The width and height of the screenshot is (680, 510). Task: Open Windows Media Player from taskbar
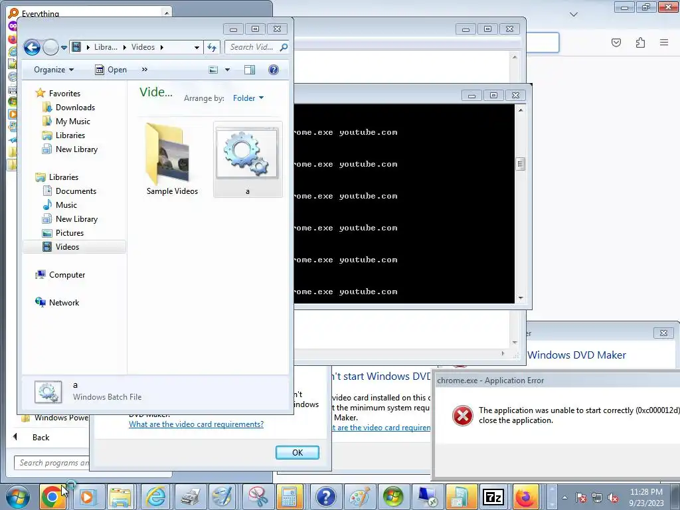pyautogui.click(x=87, y=497)
